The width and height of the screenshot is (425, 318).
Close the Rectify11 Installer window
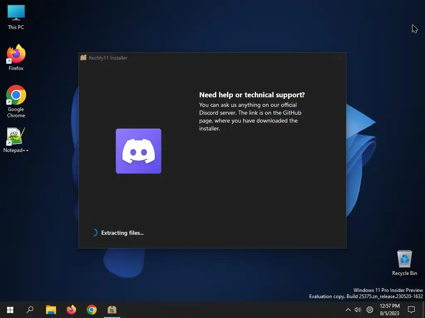(x=340, y=58)
